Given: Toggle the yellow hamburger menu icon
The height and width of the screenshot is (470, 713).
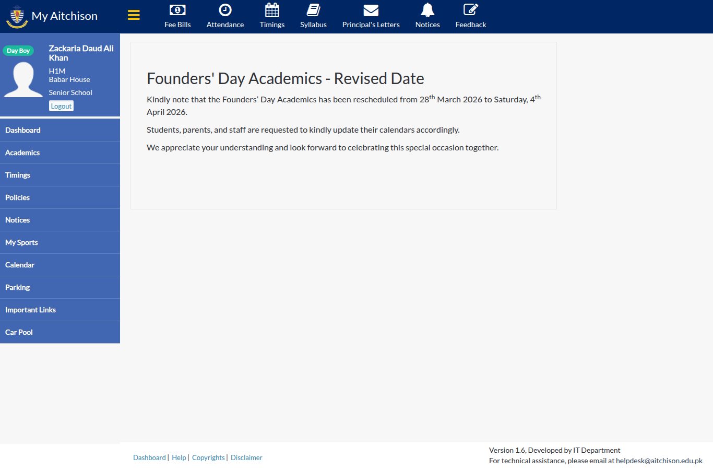Looking at the screenshot, I should [134, 15].
